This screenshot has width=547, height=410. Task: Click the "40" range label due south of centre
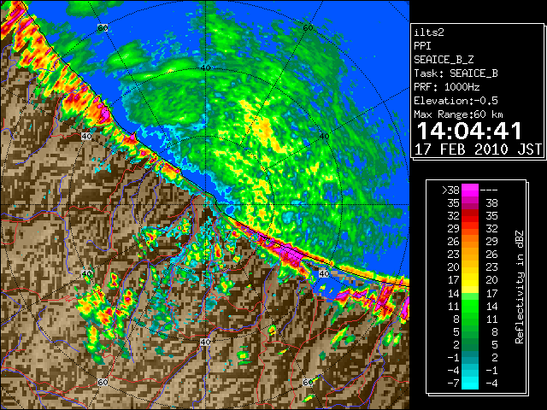(x=205, y=342)
